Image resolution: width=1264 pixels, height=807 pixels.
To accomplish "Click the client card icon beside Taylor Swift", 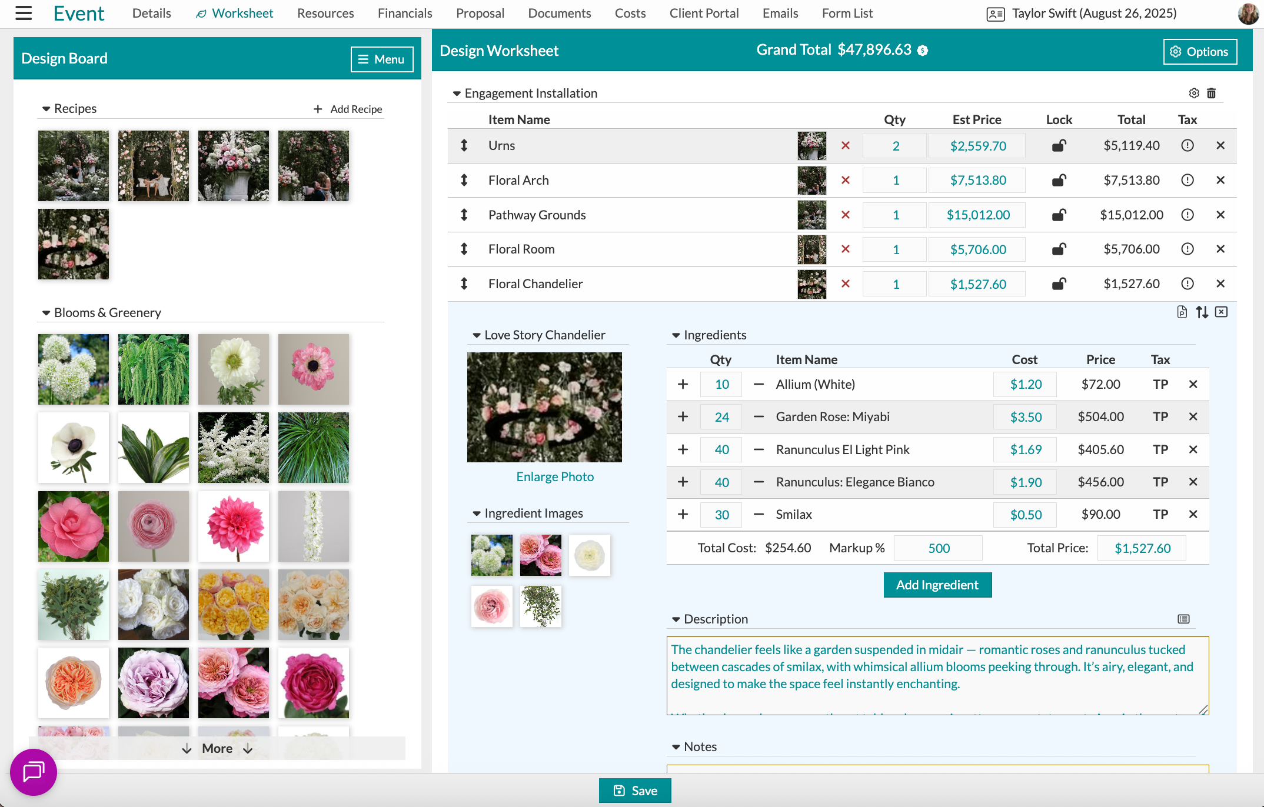I will (x=996, y=14).
